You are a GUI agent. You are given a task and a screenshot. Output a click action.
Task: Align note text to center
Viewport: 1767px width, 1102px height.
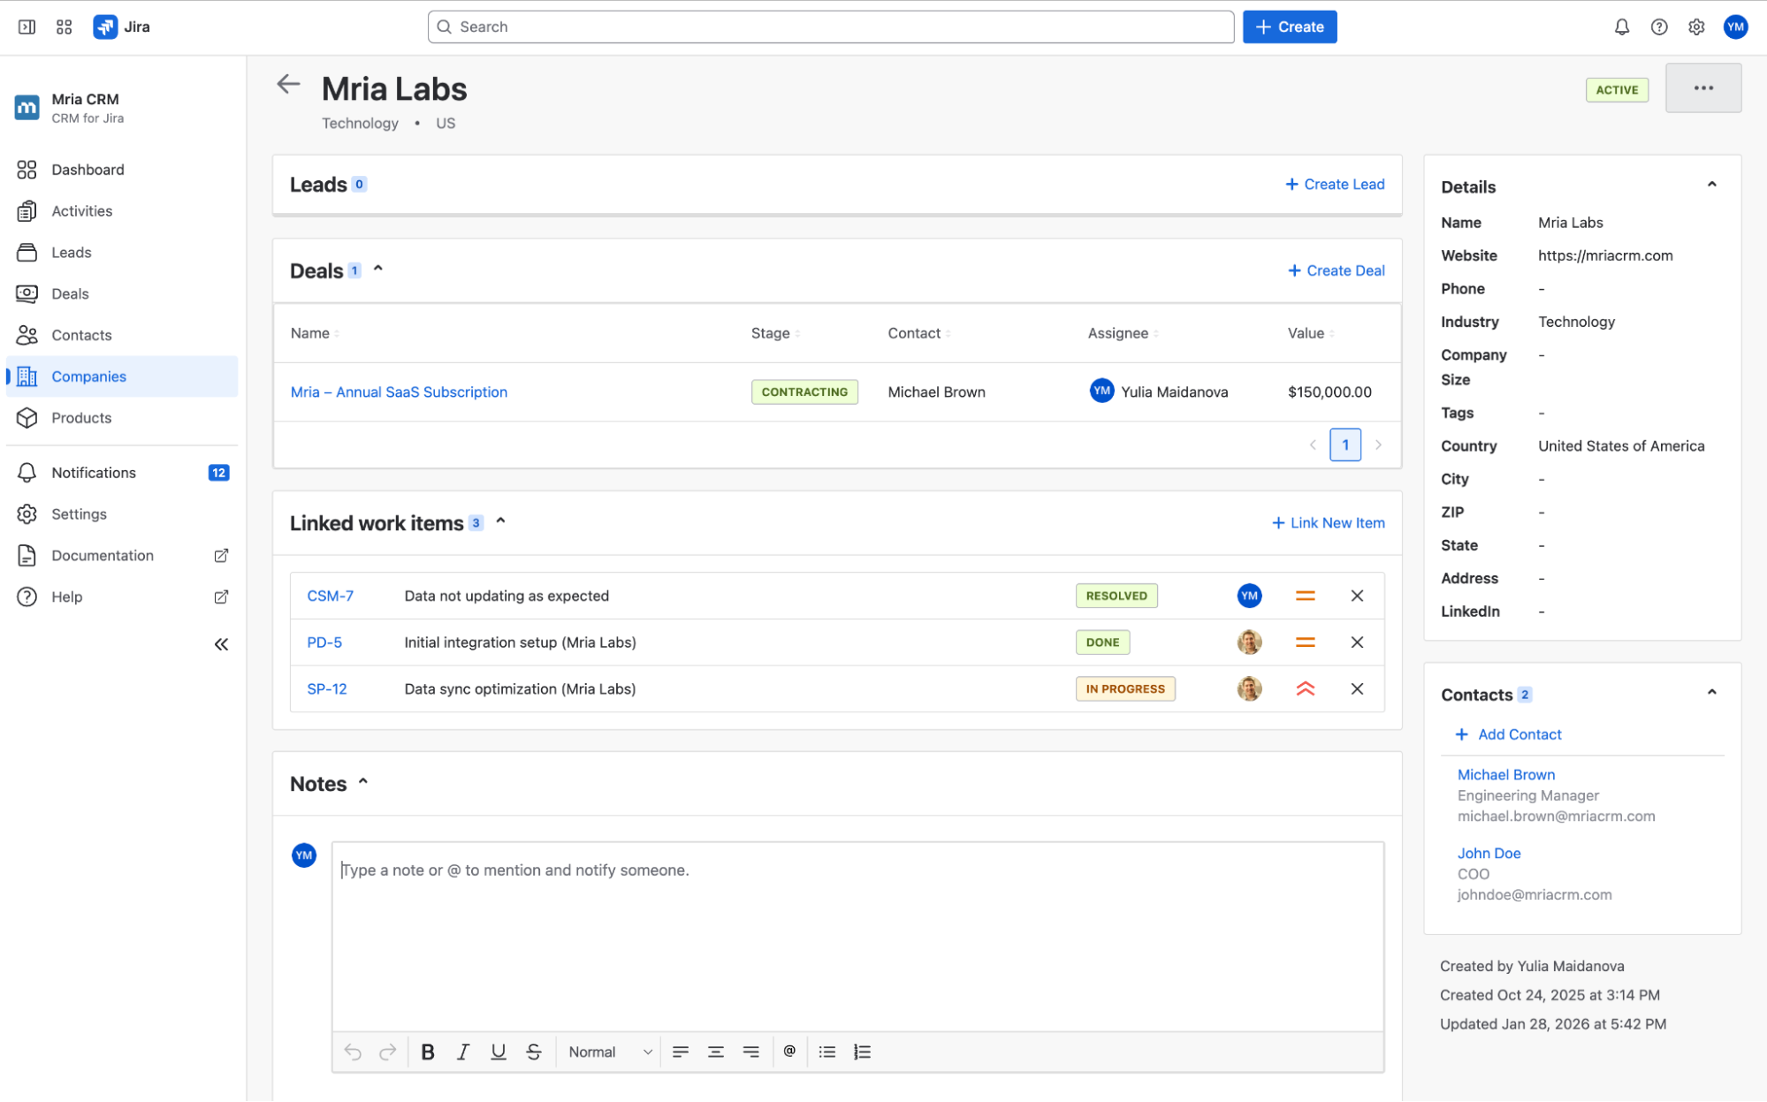715,1052
